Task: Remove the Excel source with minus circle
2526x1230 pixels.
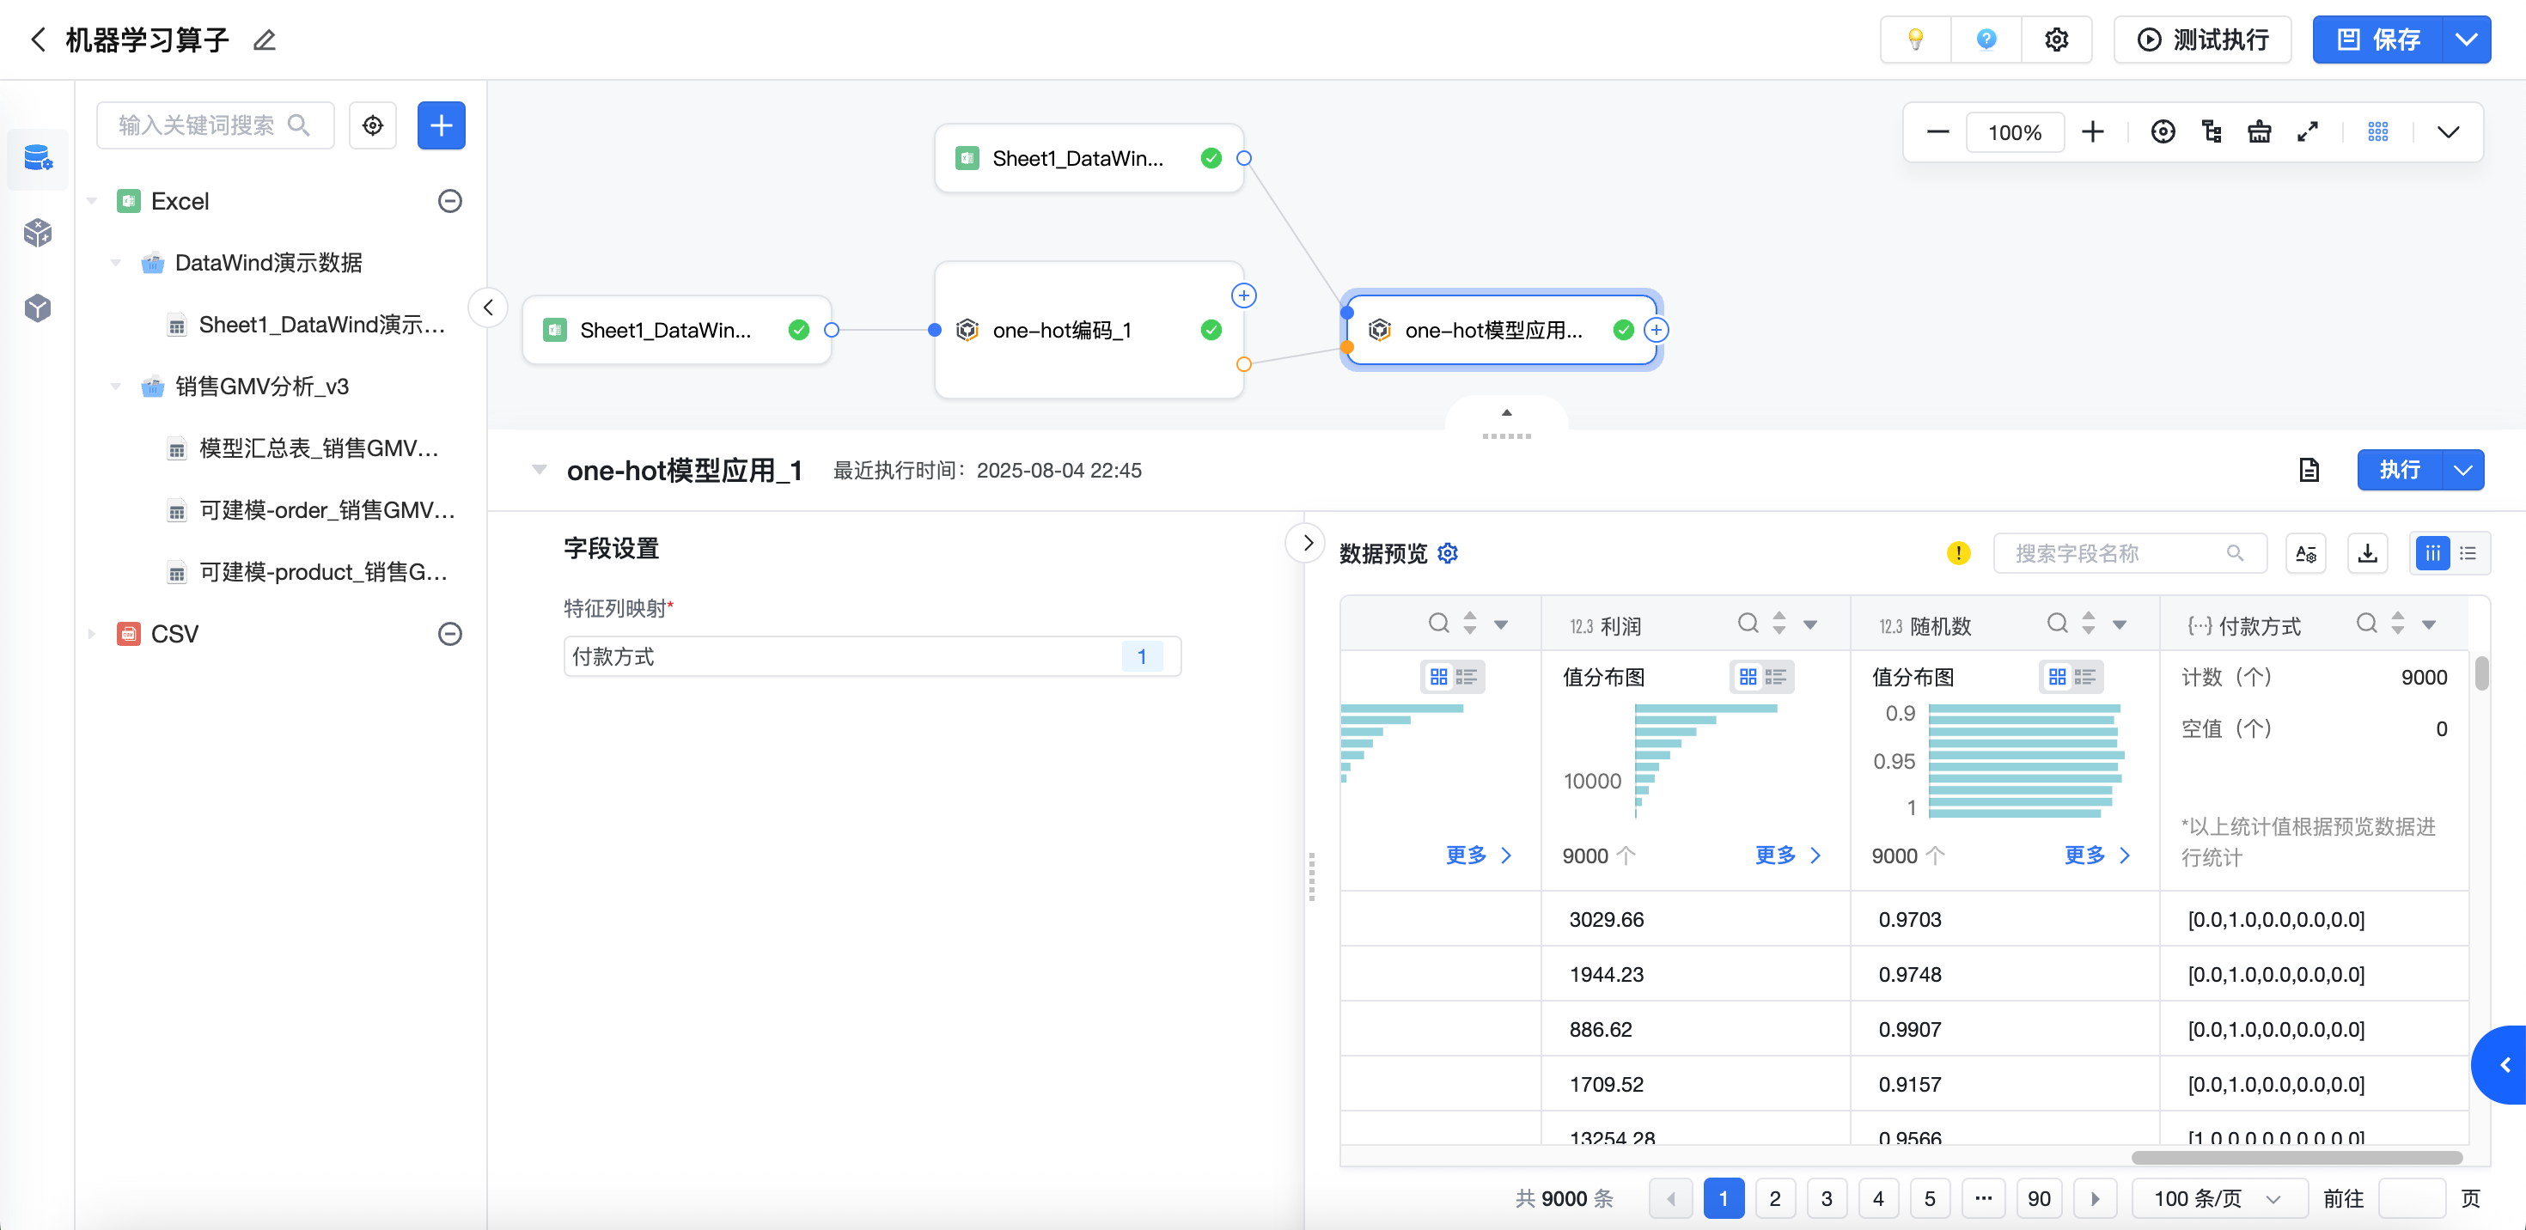Action: [x=450, y=201]
